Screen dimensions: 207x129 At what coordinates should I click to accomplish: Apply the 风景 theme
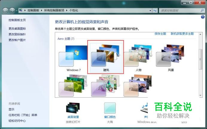(171, 58)
